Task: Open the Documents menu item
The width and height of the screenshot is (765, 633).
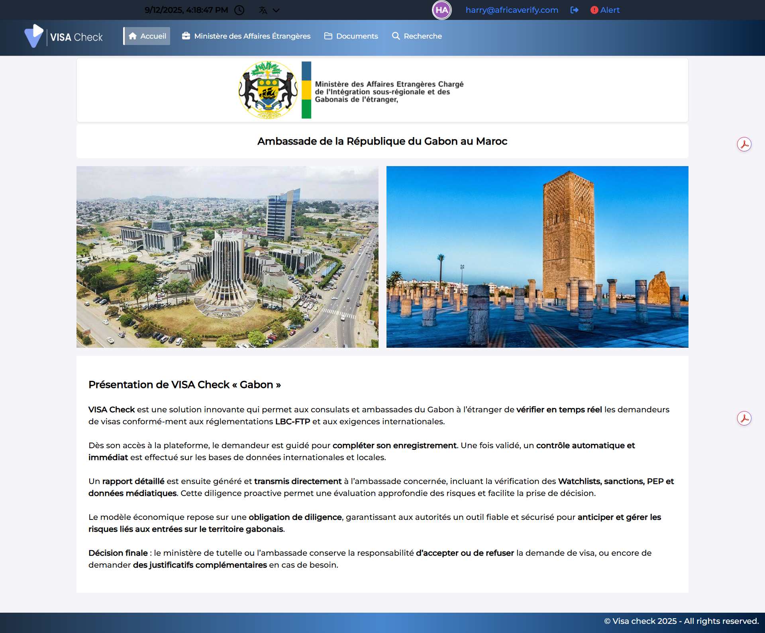Action: (351, 36)
